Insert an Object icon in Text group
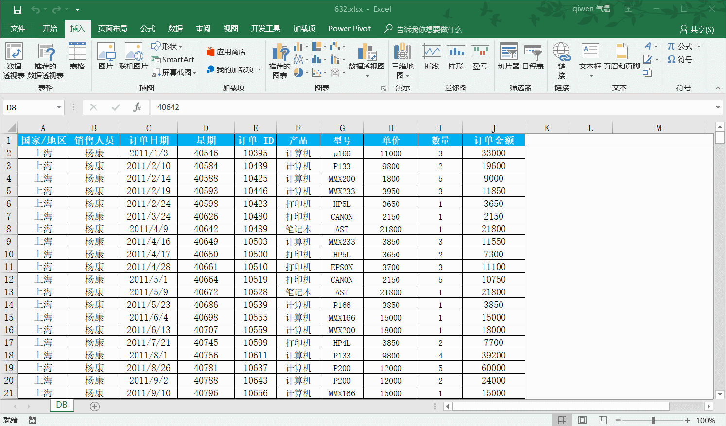The width and height of the screenshot is (726, 426). click(647, 72)
